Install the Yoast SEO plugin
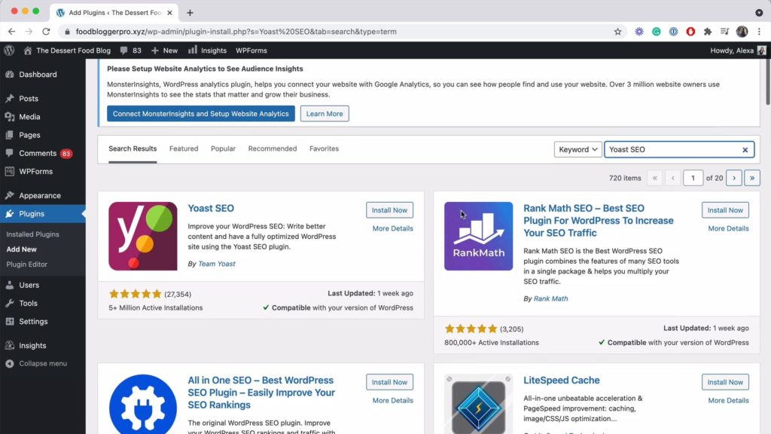This screenshot has height=434, width=771. 389,210
